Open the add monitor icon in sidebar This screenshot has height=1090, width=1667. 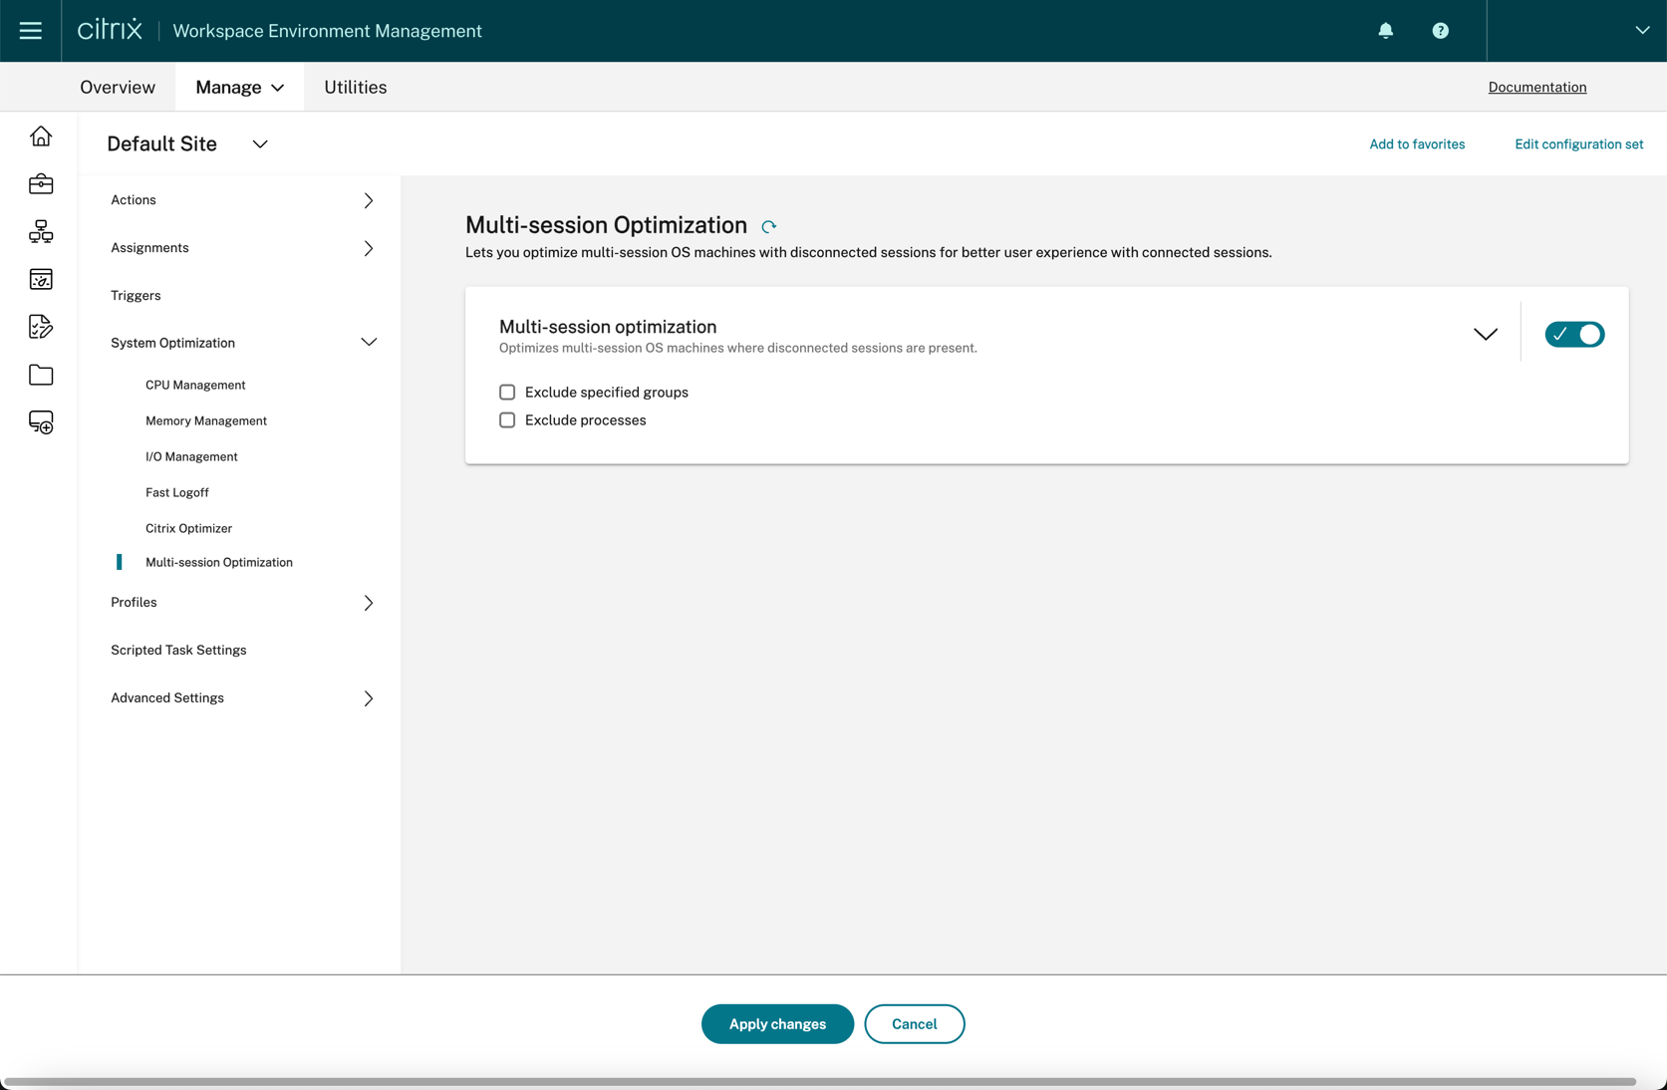point(41,422)
